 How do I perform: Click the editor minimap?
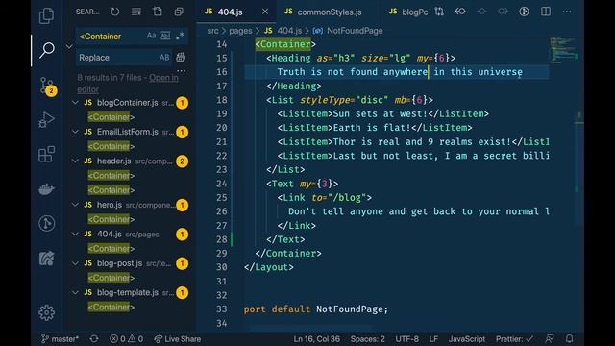coord(563,50)
